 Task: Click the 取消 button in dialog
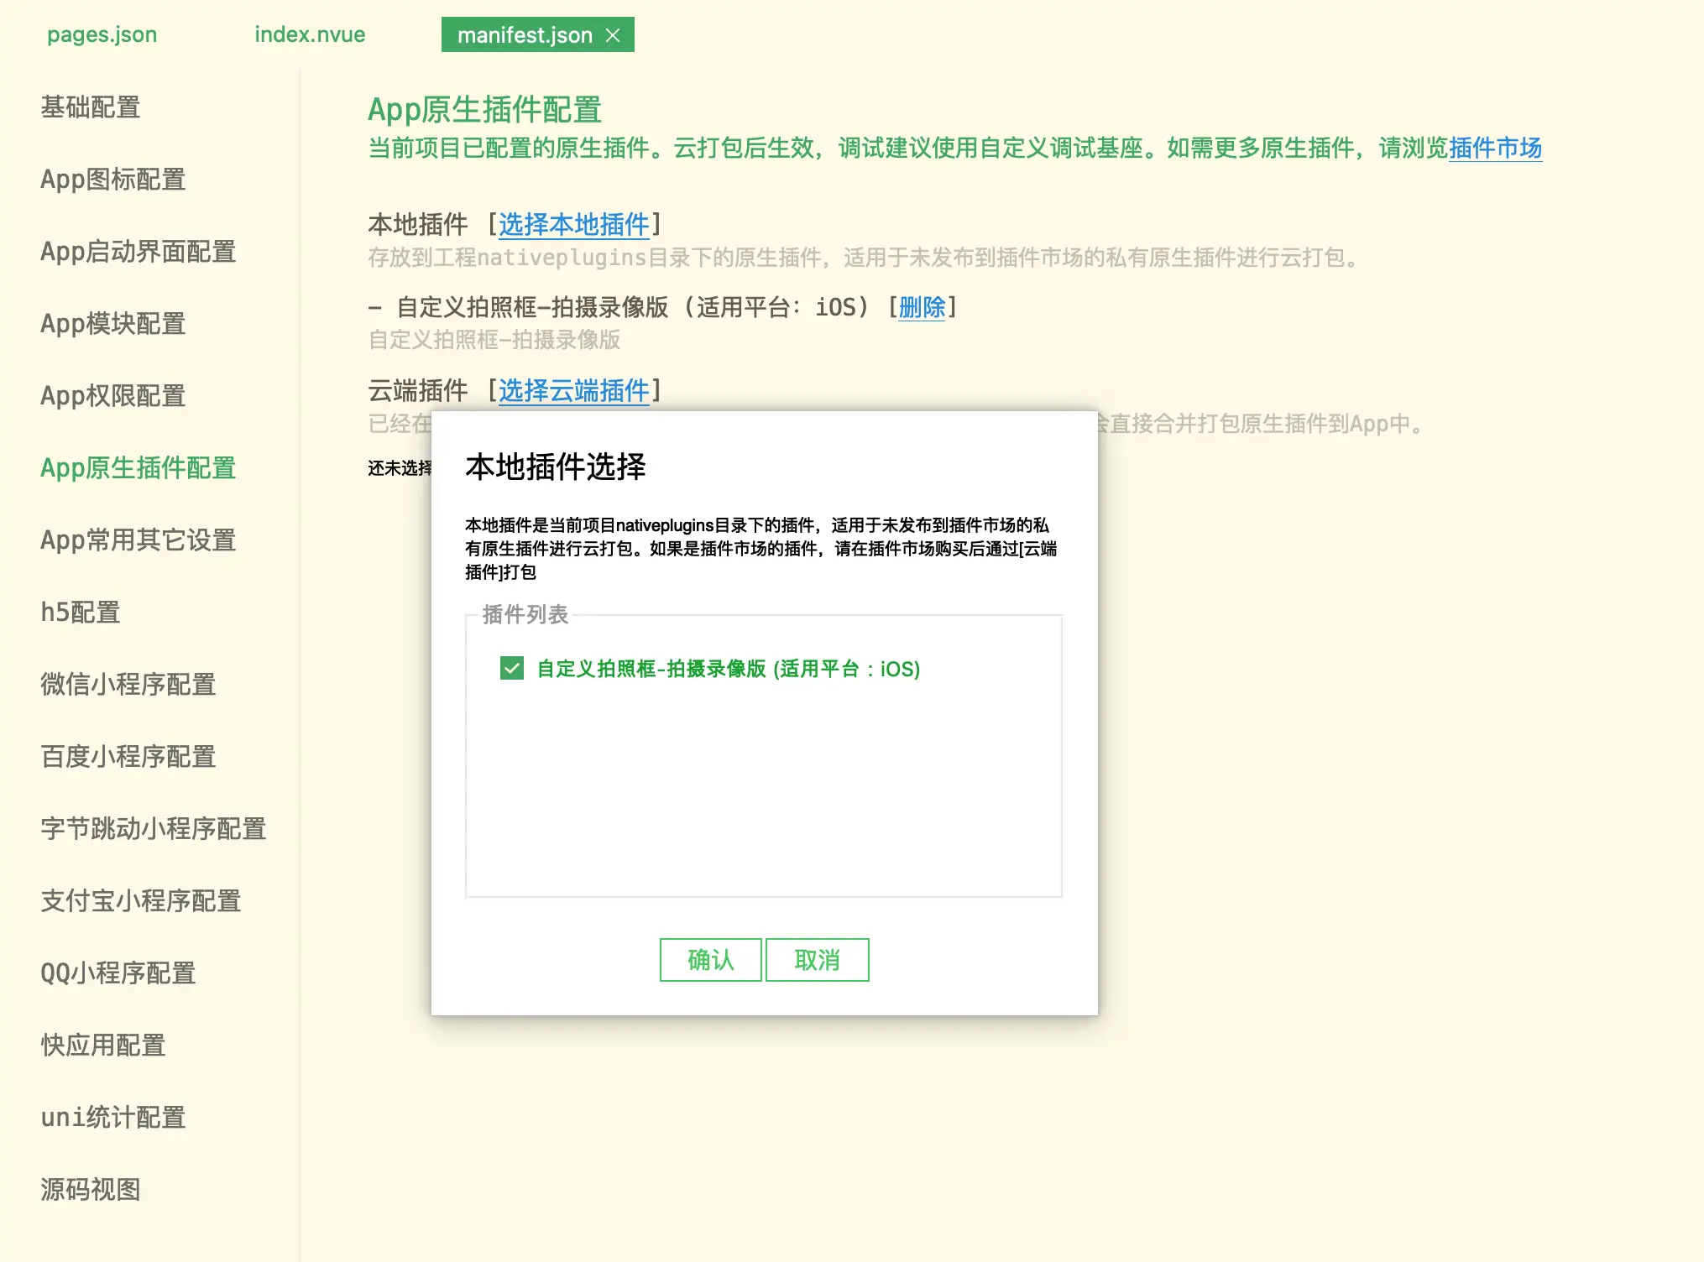817,959
